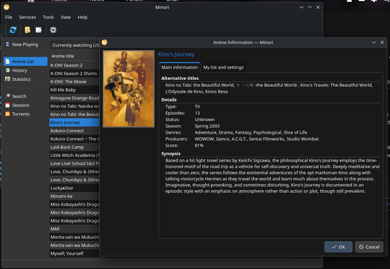Open the Services menu
This screenshot has width=390, height=269.
(x=27, y=17)
